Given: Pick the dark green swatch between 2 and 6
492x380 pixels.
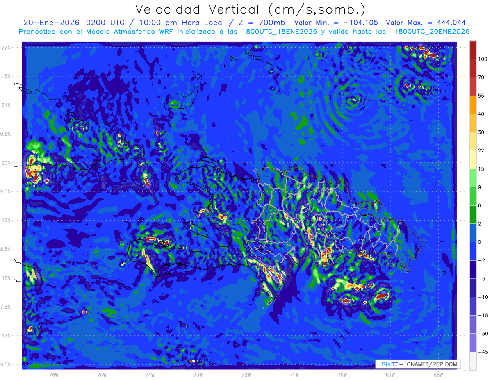Looking at the screenshot, I should tap(473, 214).
